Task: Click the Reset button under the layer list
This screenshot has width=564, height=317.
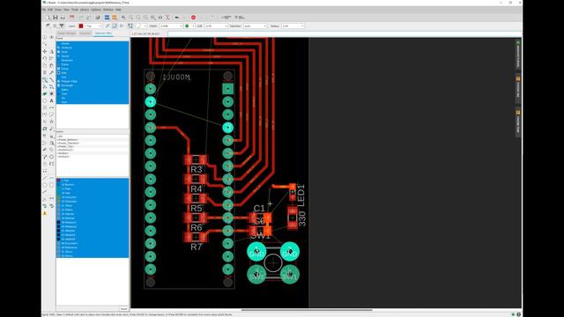Action: 123,309
